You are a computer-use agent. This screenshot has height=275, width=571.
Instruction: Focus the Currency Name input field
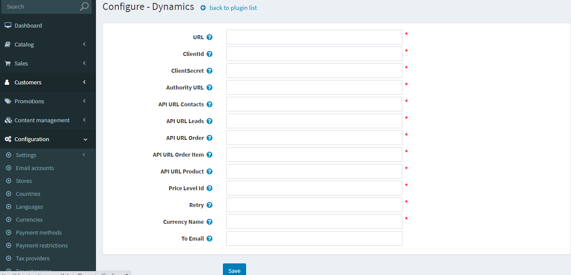(x=314, y=222)
